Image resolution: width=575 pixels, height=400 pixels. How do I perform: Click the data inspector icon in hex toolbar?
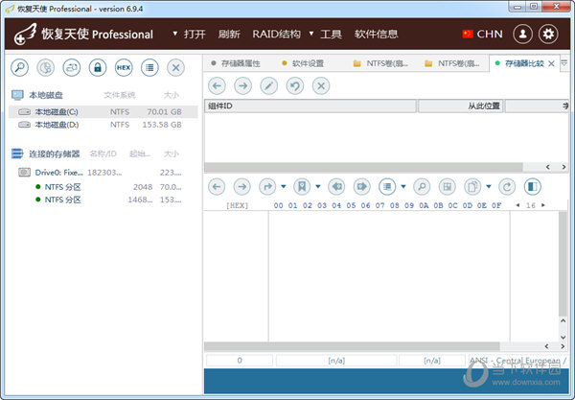(447, 186)
